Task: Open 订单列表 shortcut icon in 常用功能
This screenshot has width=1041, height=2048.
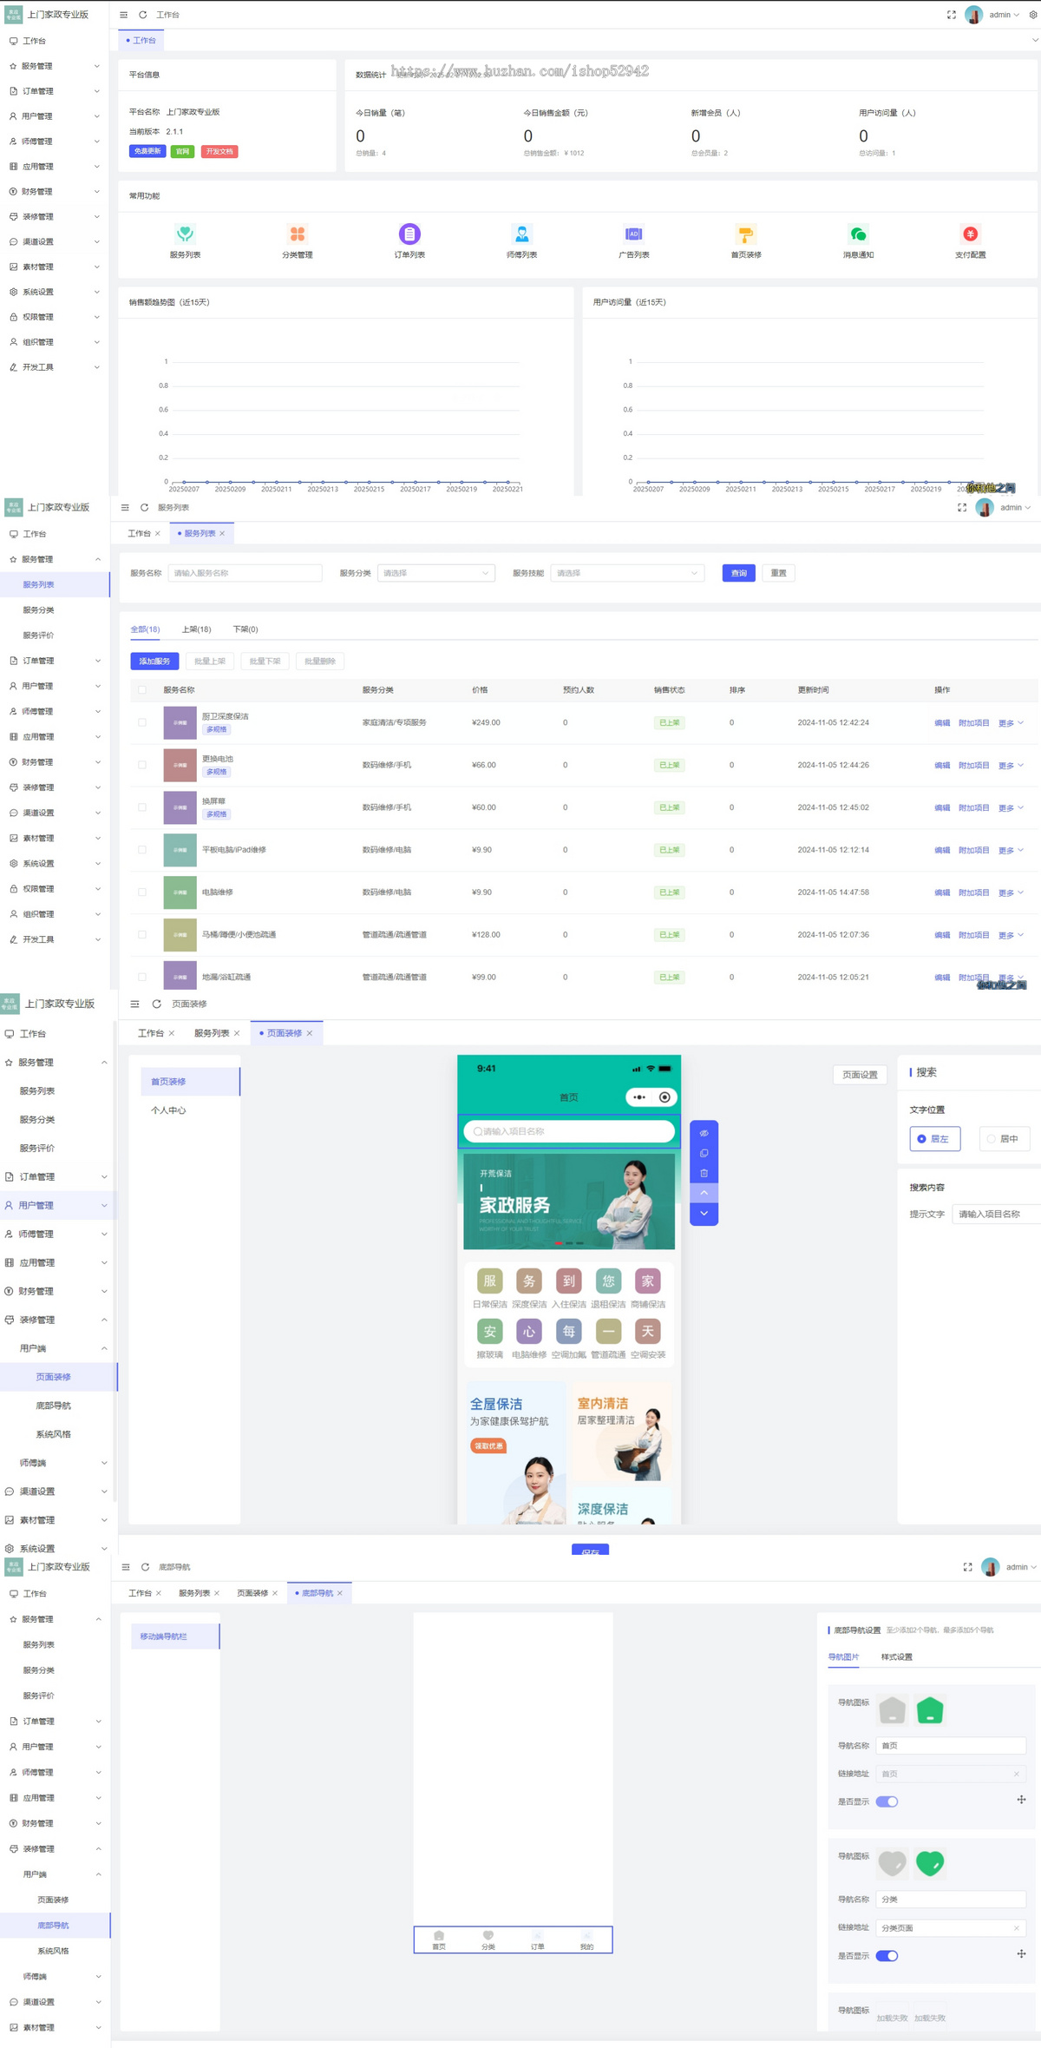Action: 409,234
